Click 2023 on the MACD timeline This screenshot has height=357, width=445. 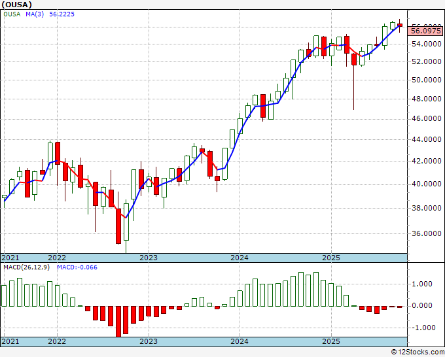tap(149, 341)
